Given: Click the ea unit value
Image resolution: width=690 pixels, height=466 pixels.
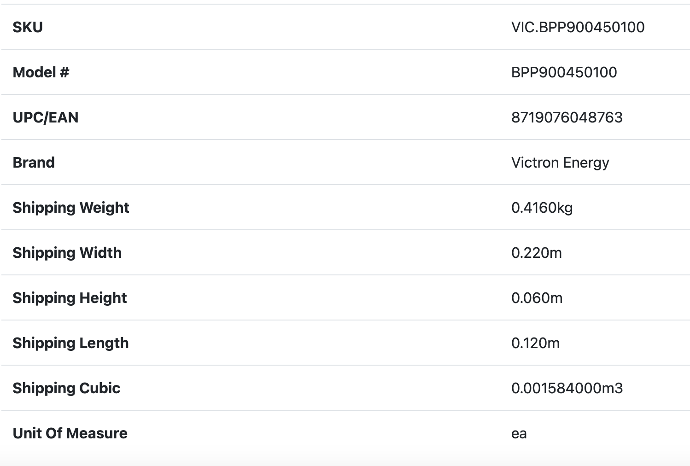Looking at the screenshot, I should (x=519, y=434).
